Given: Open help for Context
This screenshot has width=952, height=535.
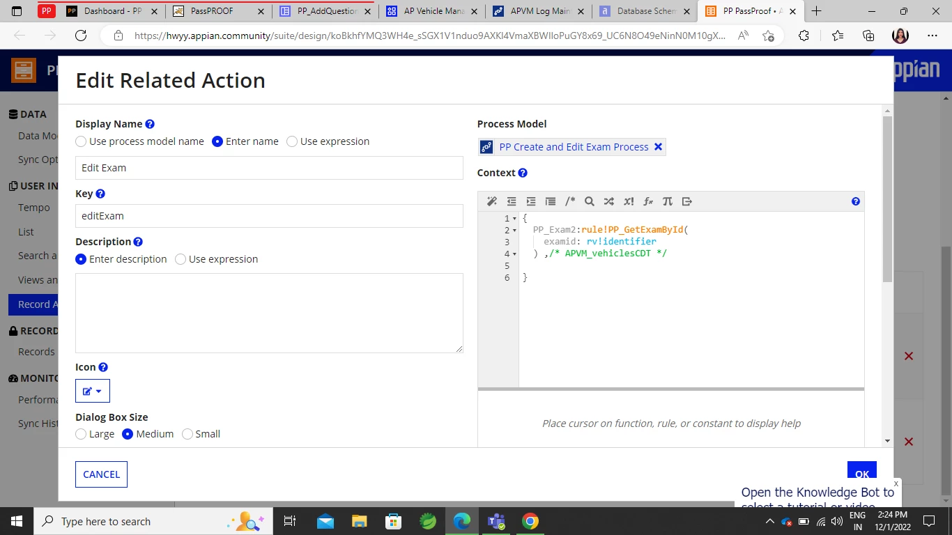Looking at the screenshot, I should pos(523,173).
